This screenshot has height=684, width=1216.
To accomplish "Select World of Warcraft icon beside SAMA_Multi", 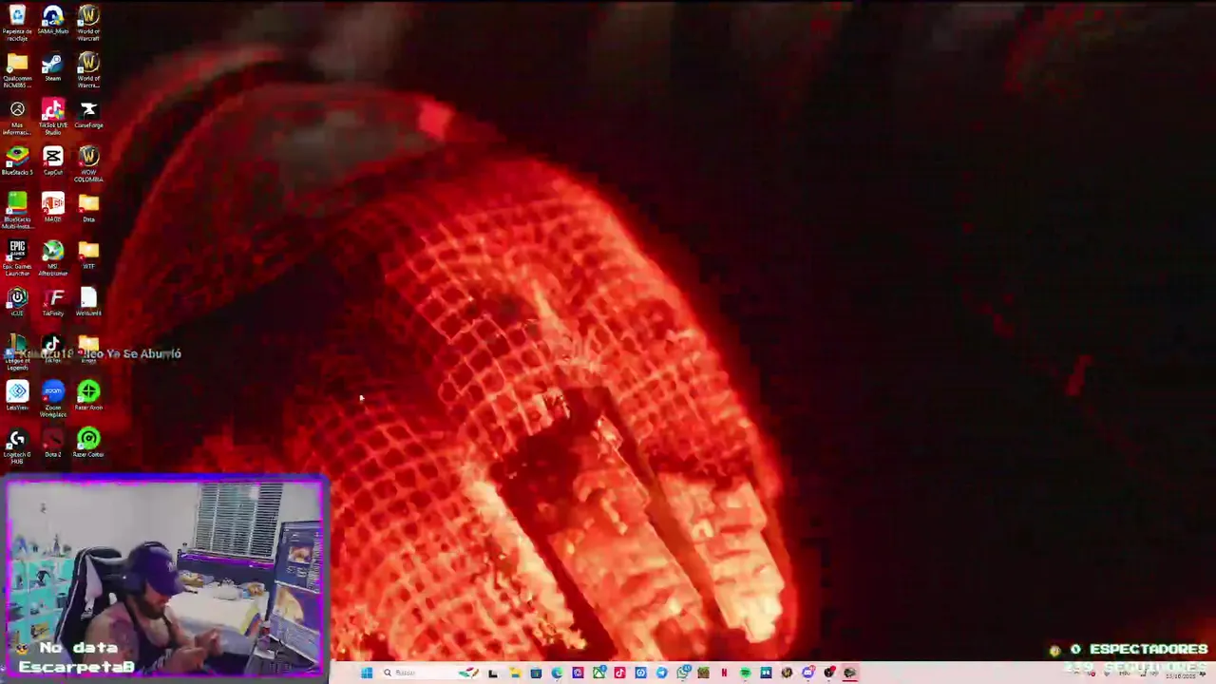I will click(x=88, y=23).
